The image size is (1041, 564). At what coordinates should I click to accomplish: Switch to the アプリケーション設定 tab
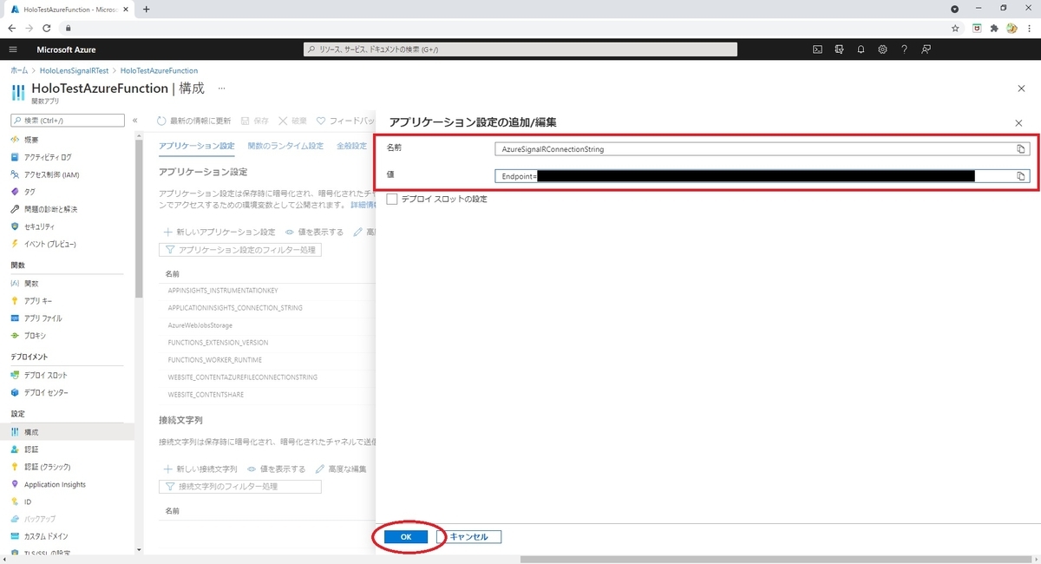(197, 146)
